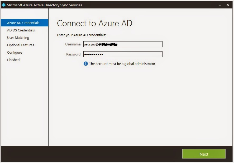Minimize the Sync Services window
This screenshot has width=234, height=163.
point(220,5)
